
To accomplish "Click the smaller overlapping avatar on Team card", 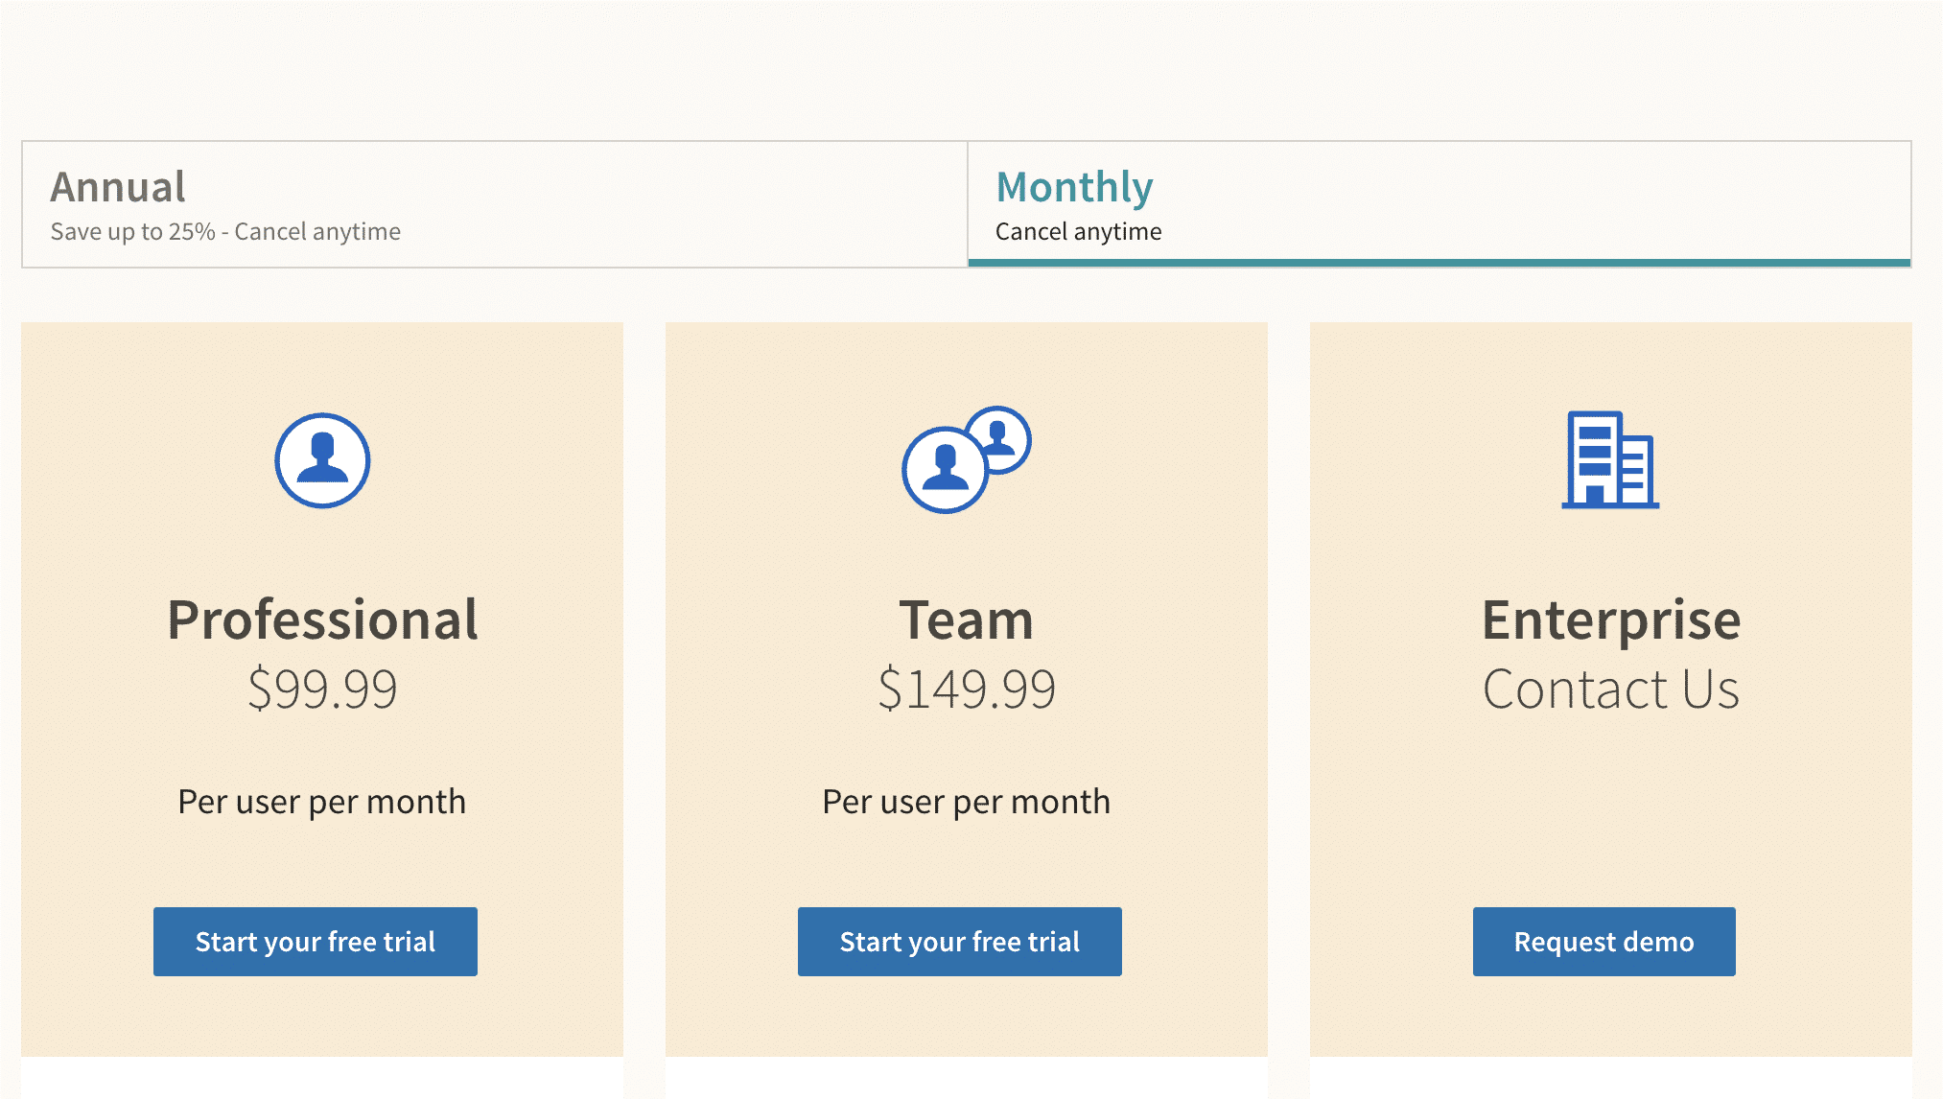I will point(1000,439).
